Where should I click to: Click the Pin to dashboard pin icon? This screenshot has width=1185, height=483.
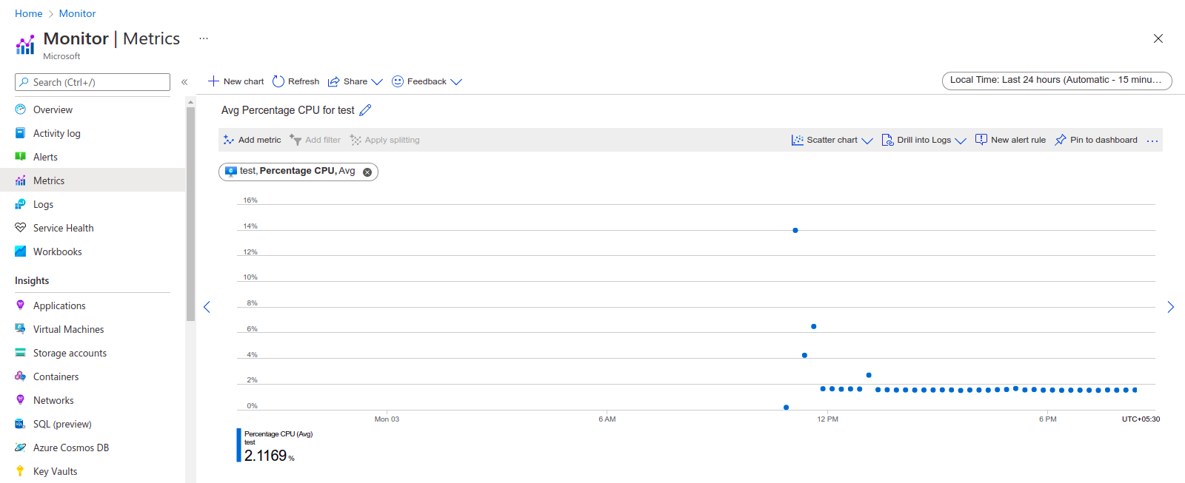pyautogui.click(x=1061, y=140)
